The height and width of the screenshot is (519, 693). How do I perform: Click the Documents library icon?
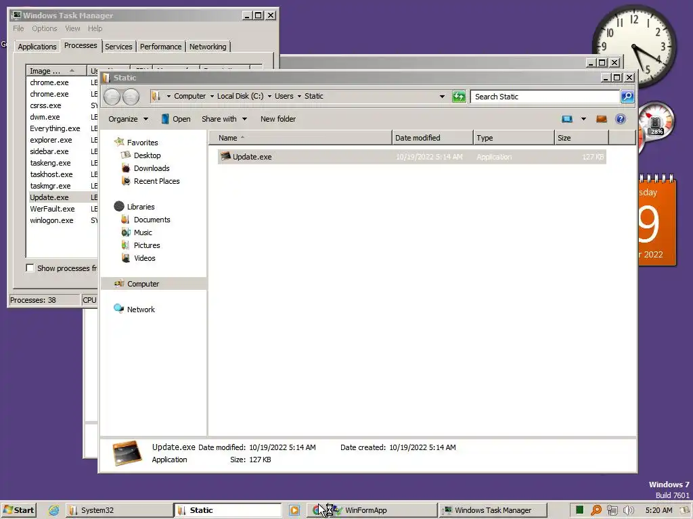[126, 220]
